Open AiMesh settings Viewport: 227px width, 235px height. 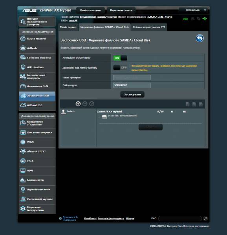tap(37, 48)
